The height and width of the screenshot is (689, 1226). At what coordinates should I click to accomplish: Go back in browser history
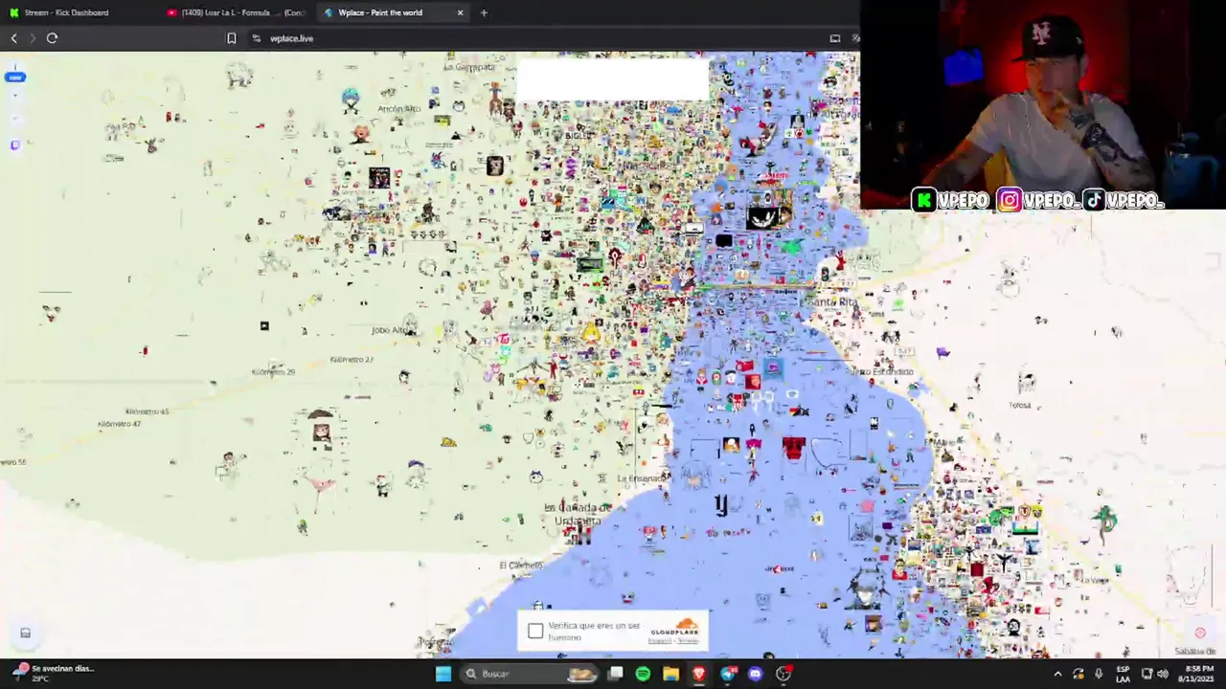[13, 38]
